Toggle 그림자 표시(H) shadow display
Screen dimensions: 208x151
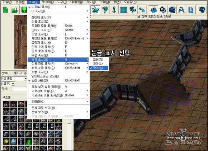click(x=58, y=43)
